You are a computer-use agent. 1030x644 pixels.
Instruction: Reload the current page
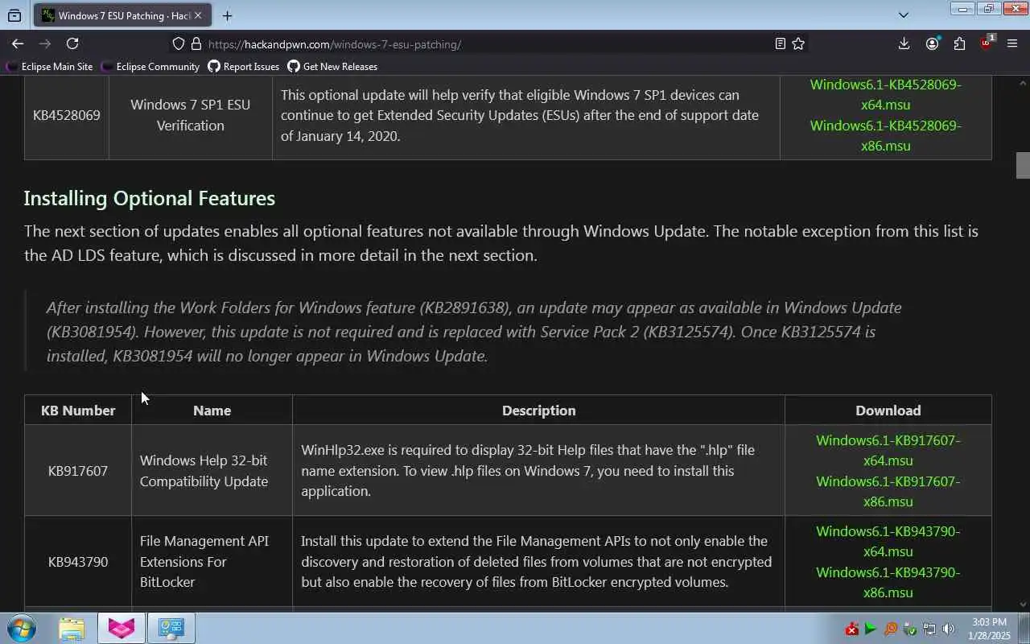point(72,43)
